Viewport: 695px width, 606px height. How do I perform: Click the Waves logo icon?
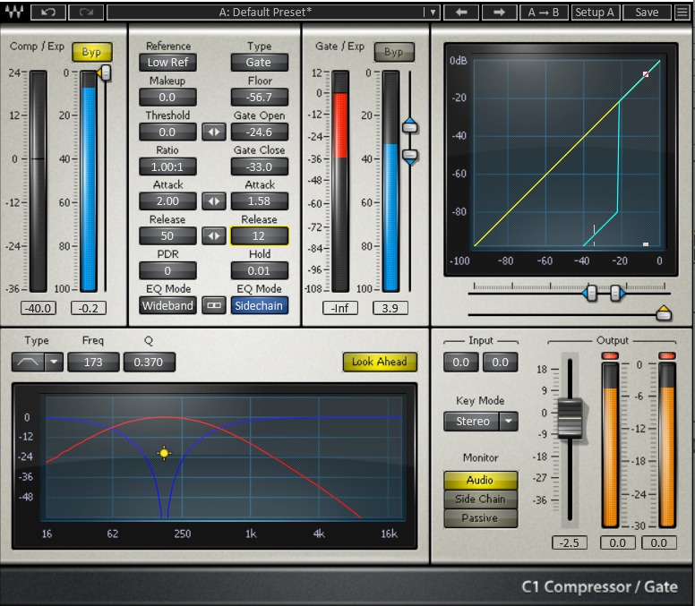(x=13, y=13)
